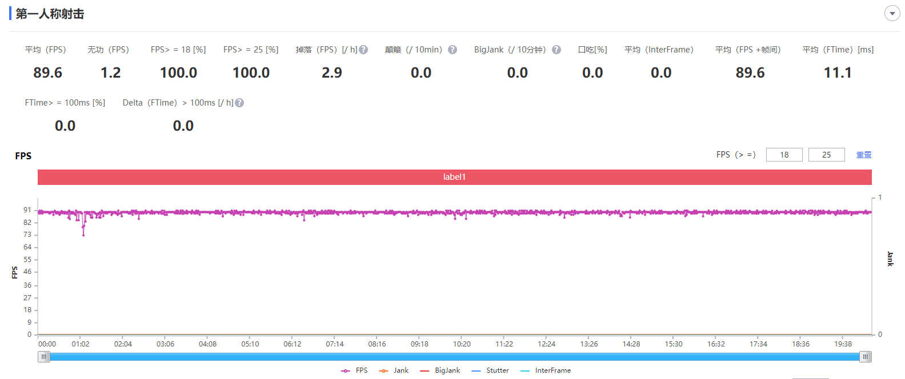
Task: Click the 重置 reset link
Action: click(x=863, y=155)
